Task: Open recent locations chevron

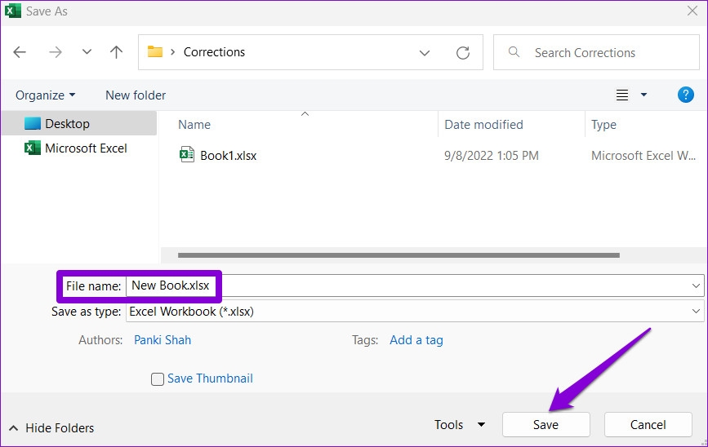Action: click(87, 52)
